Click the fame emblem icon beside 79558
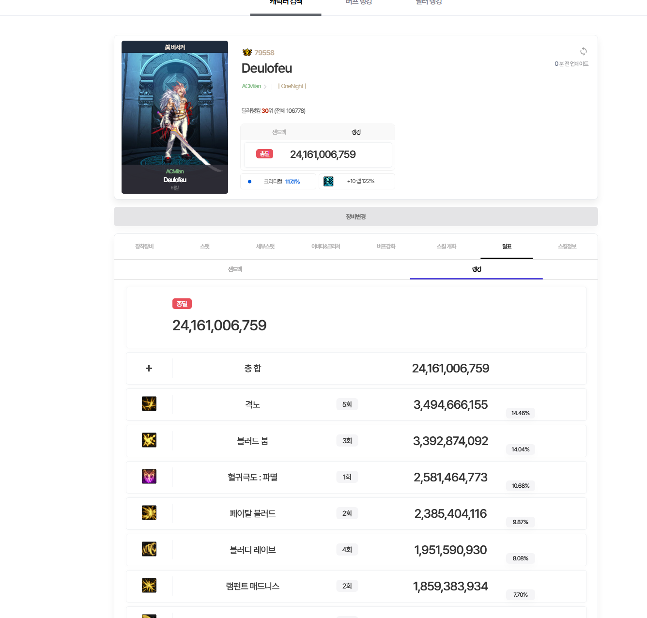This screenshot has height=618, width=647. 247,52
